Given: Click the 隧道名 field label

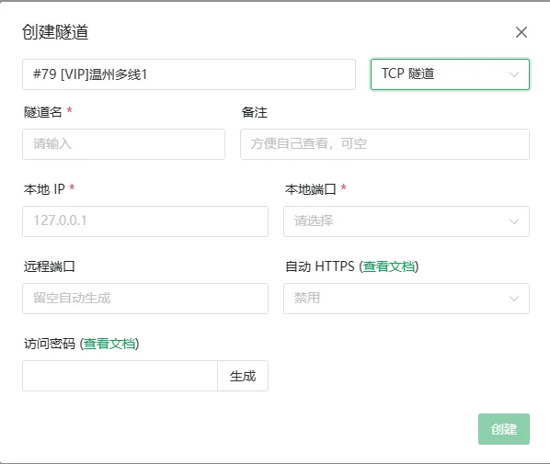Looking at the screenshot, I should (43, 112).
